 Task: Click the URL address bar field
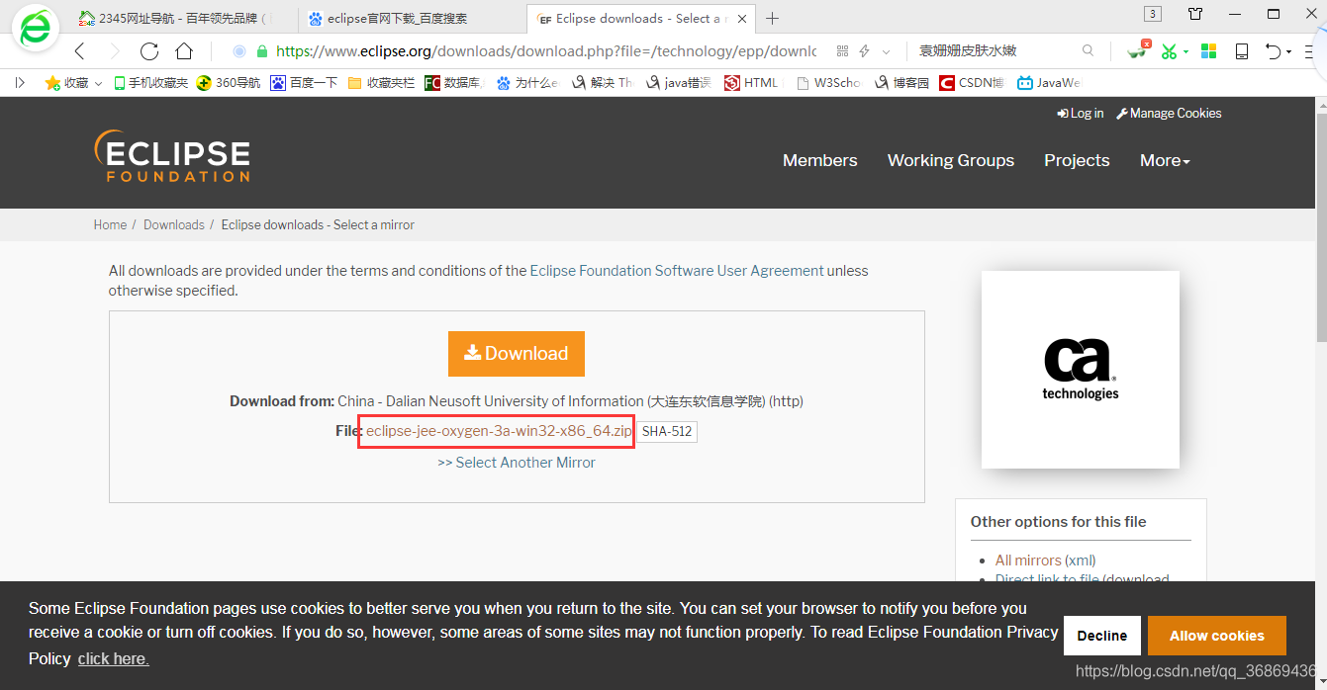tap(544, 51)
